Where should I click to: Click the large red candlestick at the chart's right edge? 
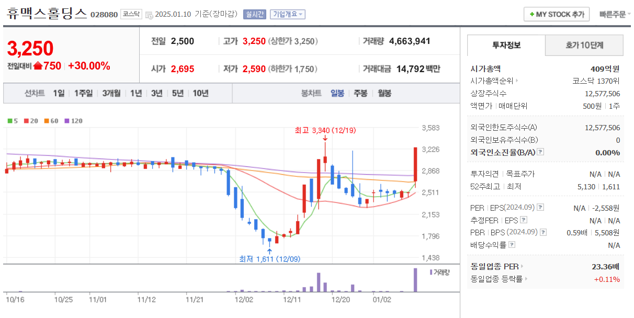point(415,164)
